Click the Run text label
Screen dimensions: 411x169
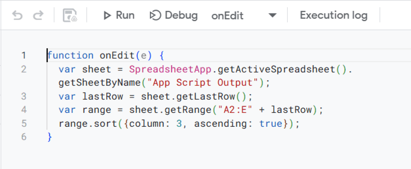(x=125, y=16)
